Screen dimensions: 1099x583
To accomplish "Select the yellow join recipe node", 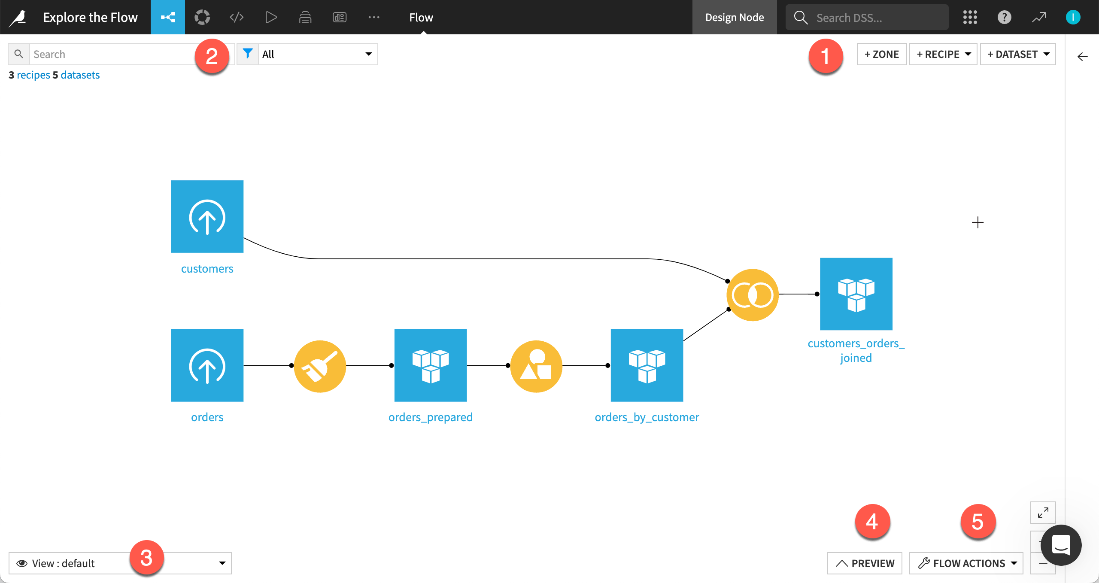I will [752, 295].
